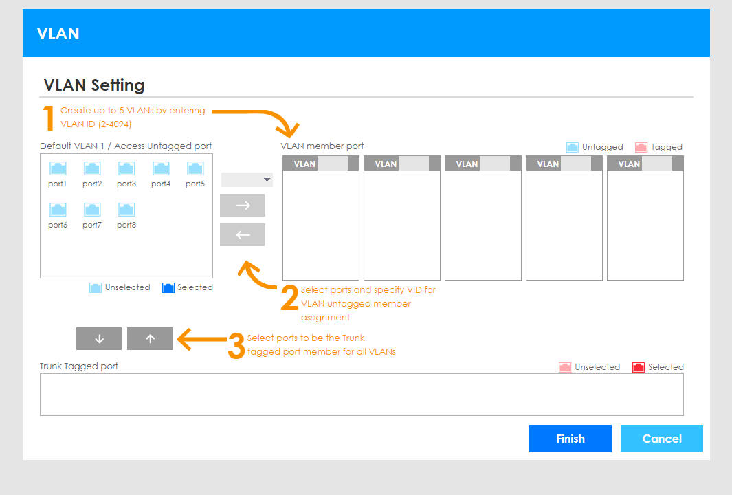Image resolution: width=732 pixels, height=495 pixels.
Task: Select the port1 icon
Action: click(58, 168)
